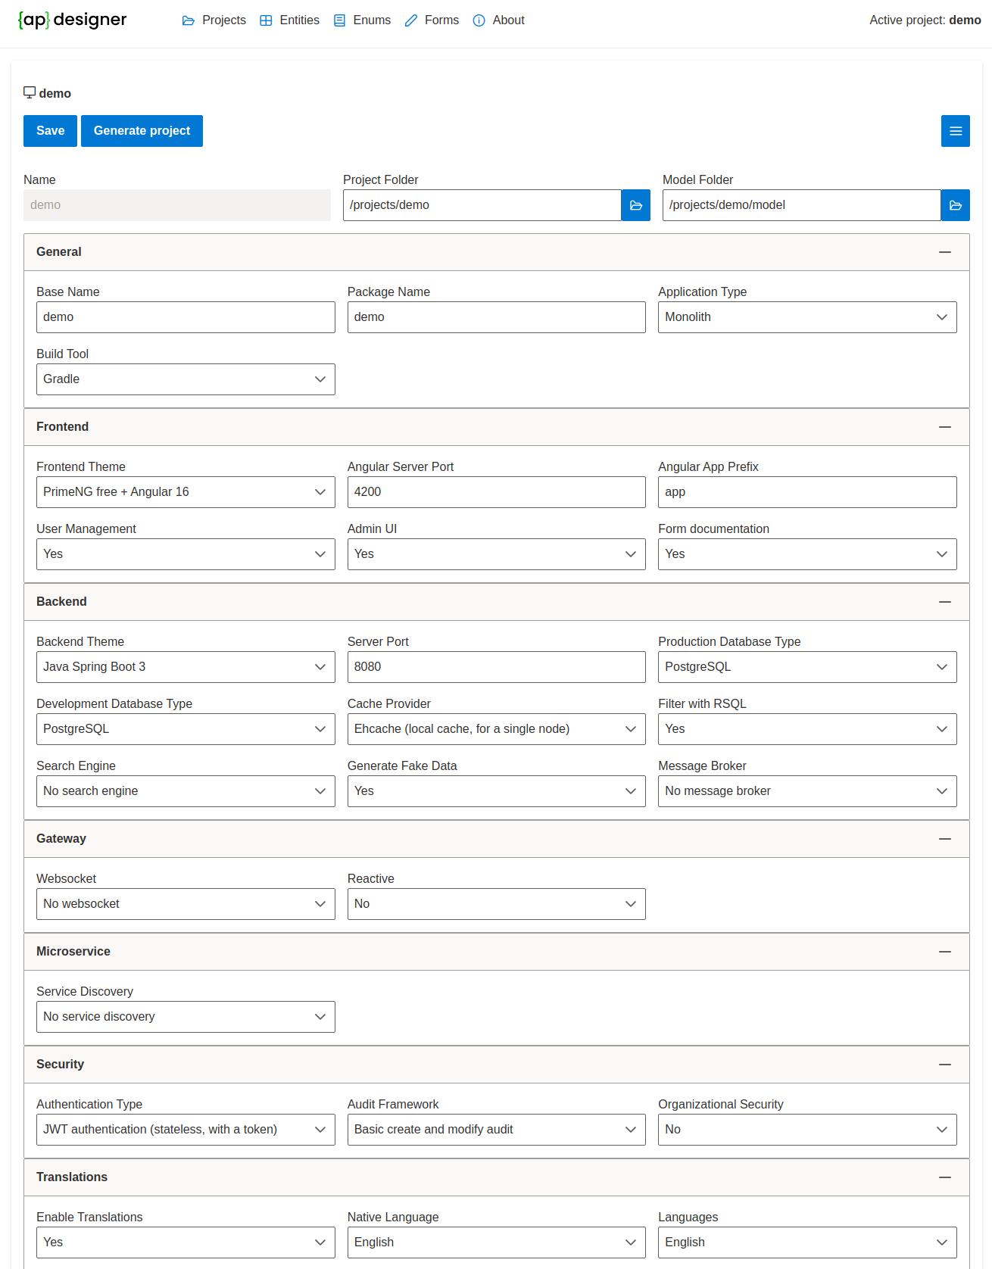Click Generate project button
This screenshot has height=1269, width=992.
click(142, 131)
